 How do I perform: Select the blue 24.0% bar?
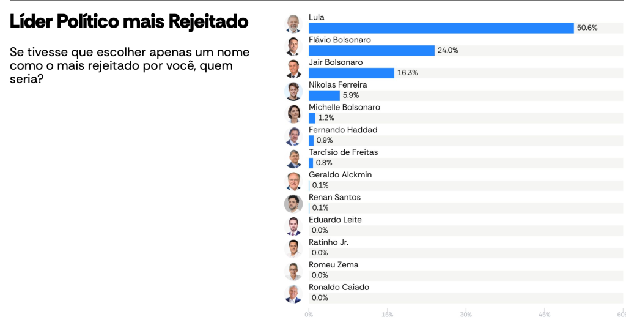[x=371, y=51]
